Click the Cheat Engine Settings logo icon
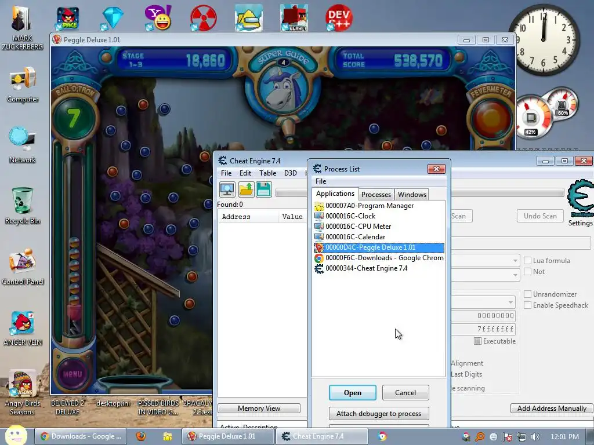Image resolution: width=594 pixels, height=445 pixels. pos(580,198)
